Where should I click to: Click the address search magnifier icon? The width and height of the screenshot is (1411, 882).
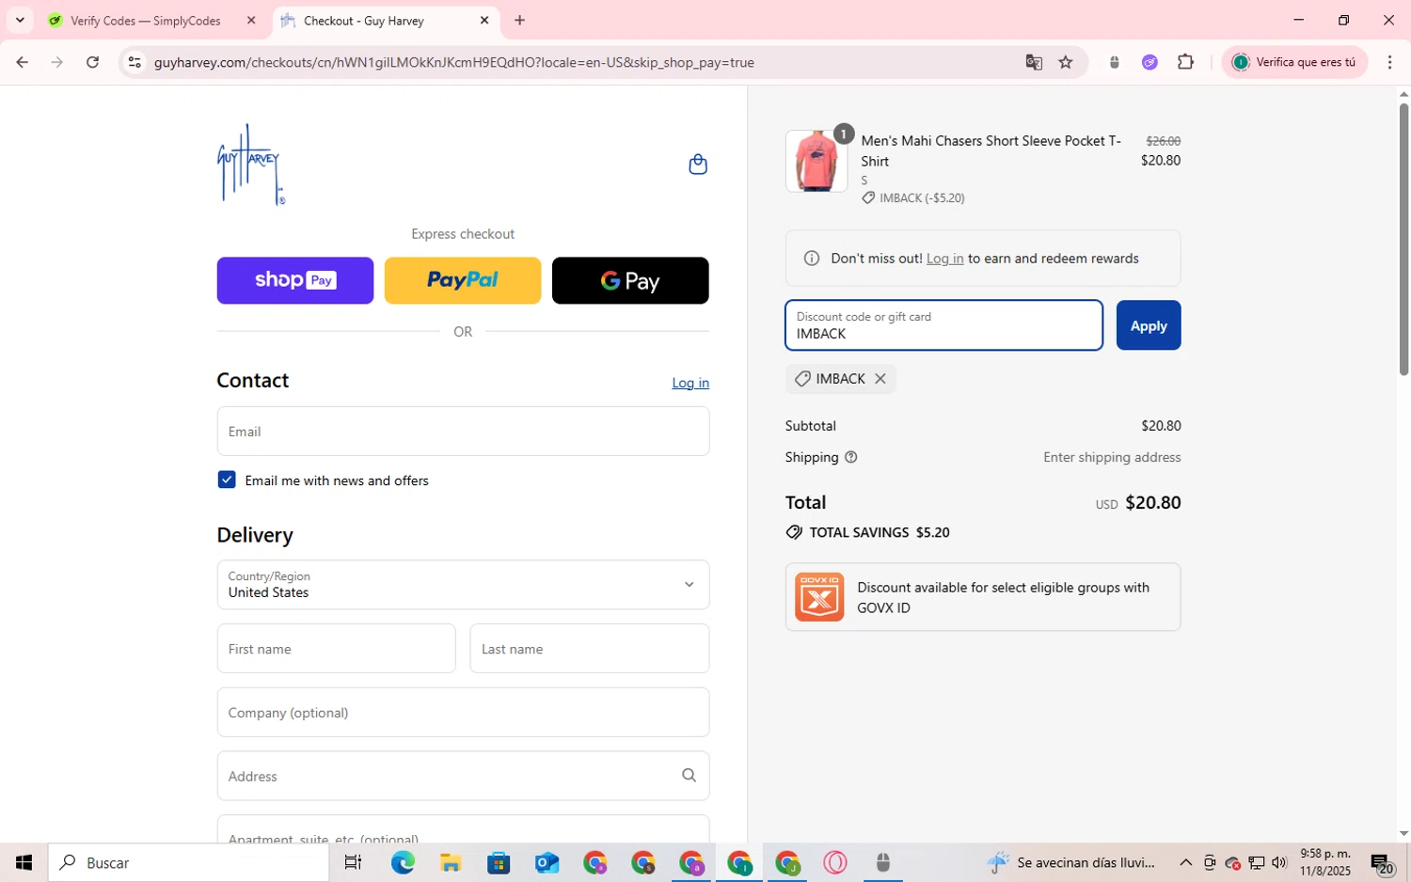pyautogui.click(x=689, y=776)
